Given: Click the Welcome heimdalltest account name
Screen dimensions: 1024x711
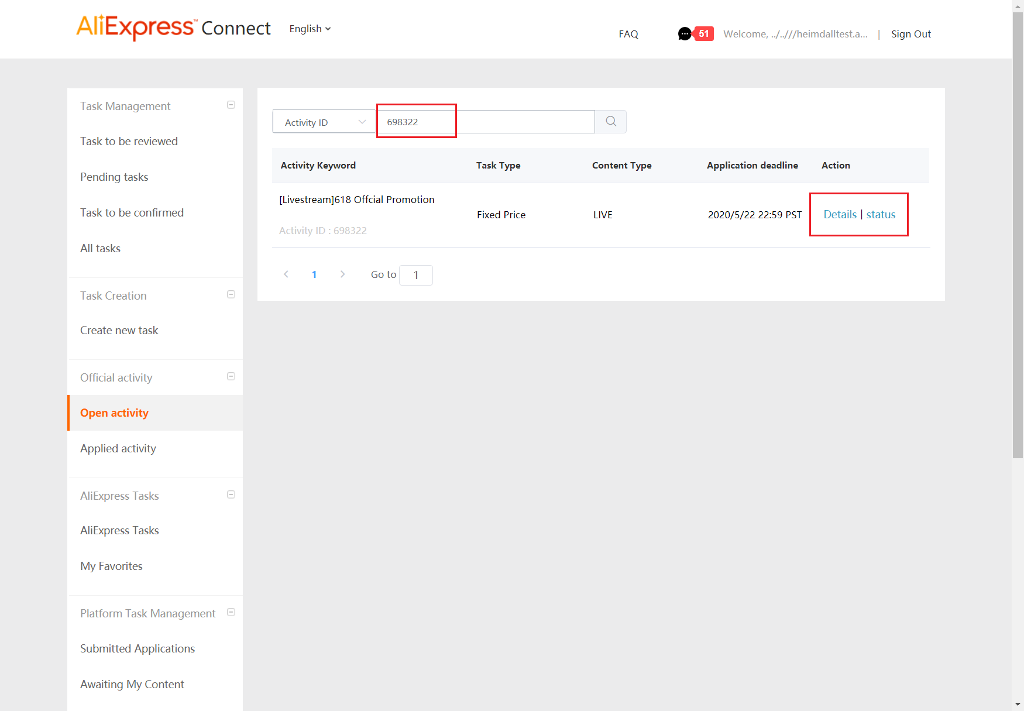Looking at the screenshot, I should (x=795, y=34).
